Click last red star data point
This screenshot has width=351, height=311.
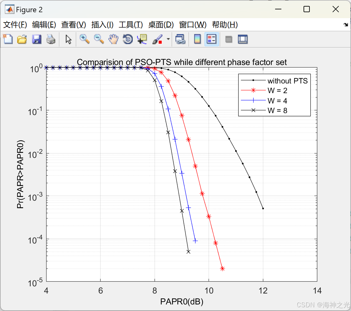(222, 269)
